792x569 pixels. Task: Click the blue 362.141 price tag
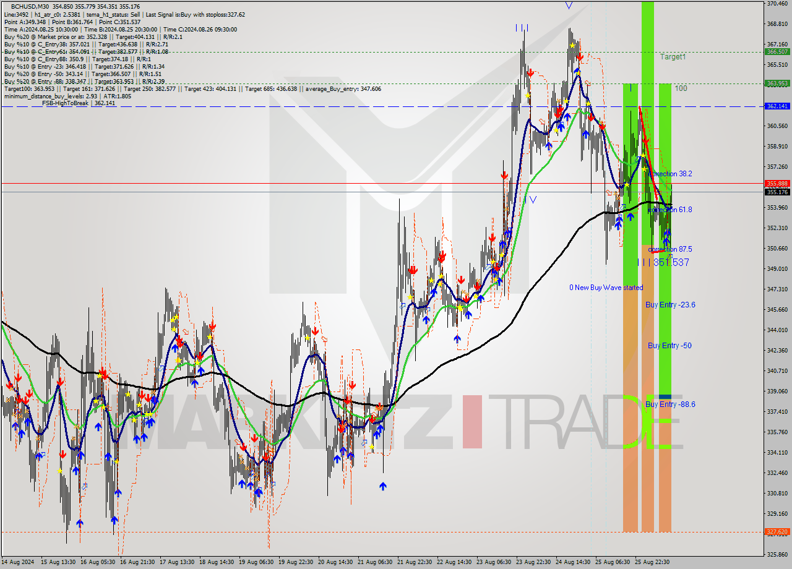click(777, 106)
